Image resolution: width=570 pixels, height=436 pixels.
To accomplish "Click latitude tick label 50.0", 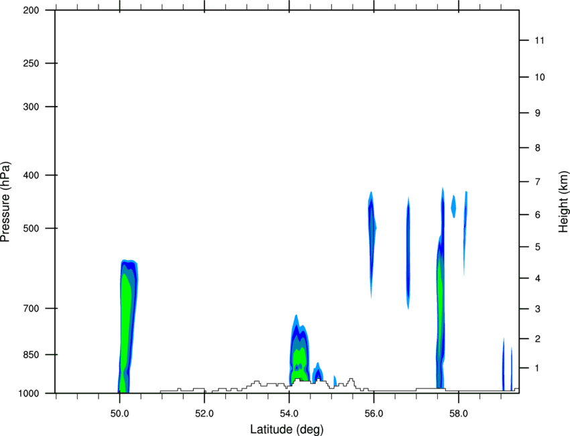I will pyautogui.click(x=119, y=414).
